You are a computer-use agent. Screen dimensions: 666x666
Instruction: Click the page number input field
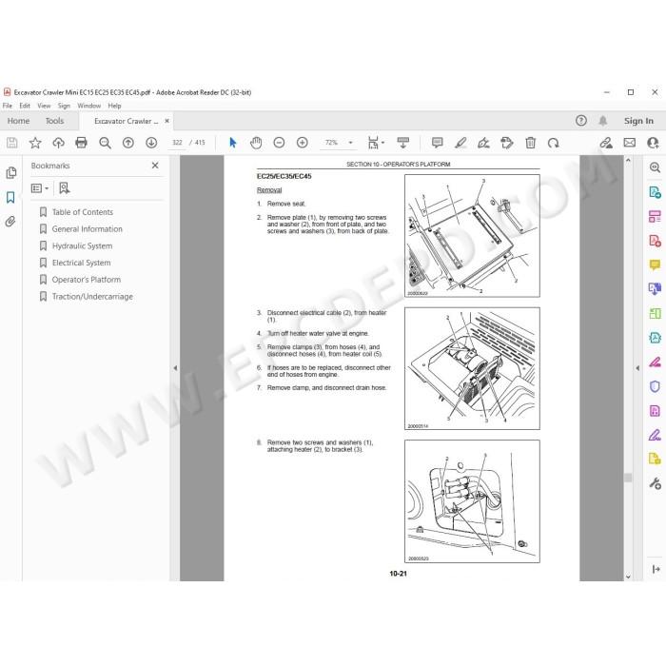[x=177, y=143]
